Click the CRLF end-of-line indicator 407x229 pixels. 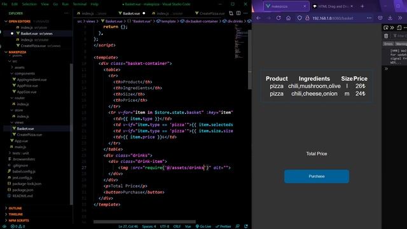pyautogui.click(x=177, y=226)
